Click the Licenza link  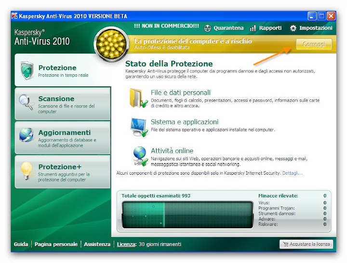click(127, 244)
